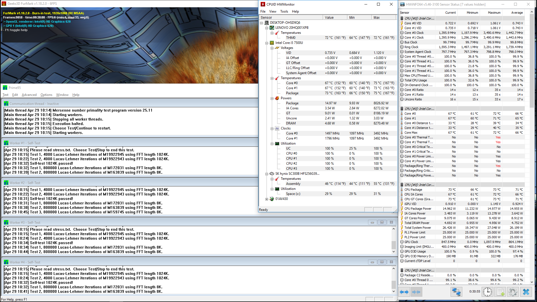The width and height of the screenshot is (537, 302).
Task: Click the Intel Core i5 7500U chip icon
Action: pyautogui.click(x=272, y=43)
